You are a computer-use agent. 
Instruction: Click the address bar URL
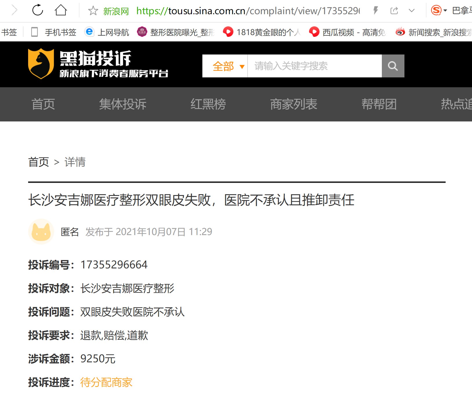tap(248, 11)
